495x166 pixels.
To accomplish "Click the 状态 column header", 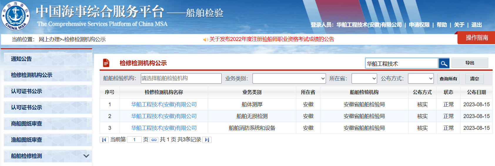I will (448, 92).
